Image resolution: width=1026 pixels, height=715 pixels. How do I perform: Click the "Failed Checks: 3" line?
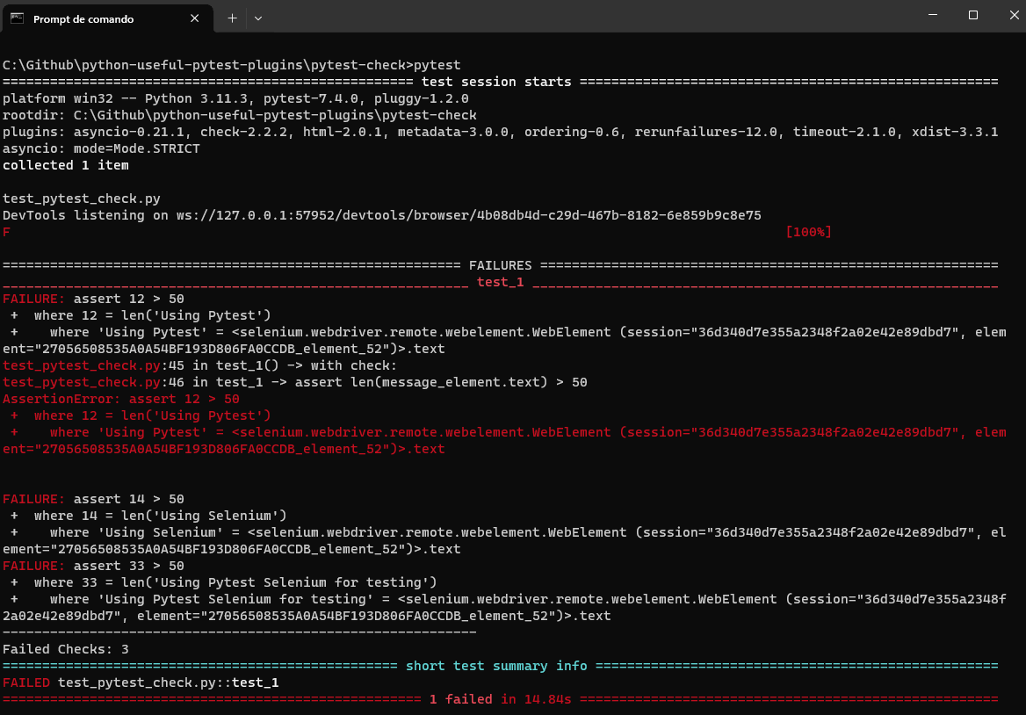coord(66,649)
